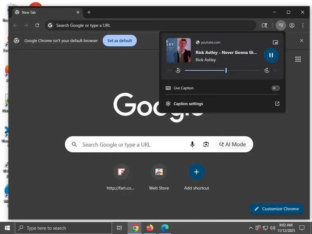
Task: Open Windows notification center
Action: coord(302,228)
